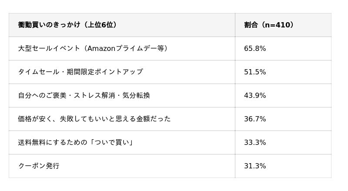Click the 31.3% percentage value
Viewport: 348px width, 191px height.
pos(255,166)
